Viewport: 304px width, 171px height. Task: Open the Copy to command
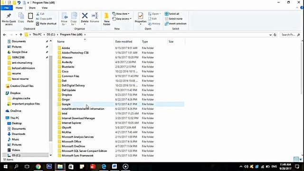pyautogui.click(x=74, y=19)
